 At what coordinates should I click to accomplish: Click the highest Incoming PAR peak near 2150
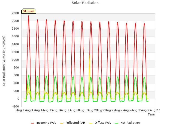click(29, 16)
